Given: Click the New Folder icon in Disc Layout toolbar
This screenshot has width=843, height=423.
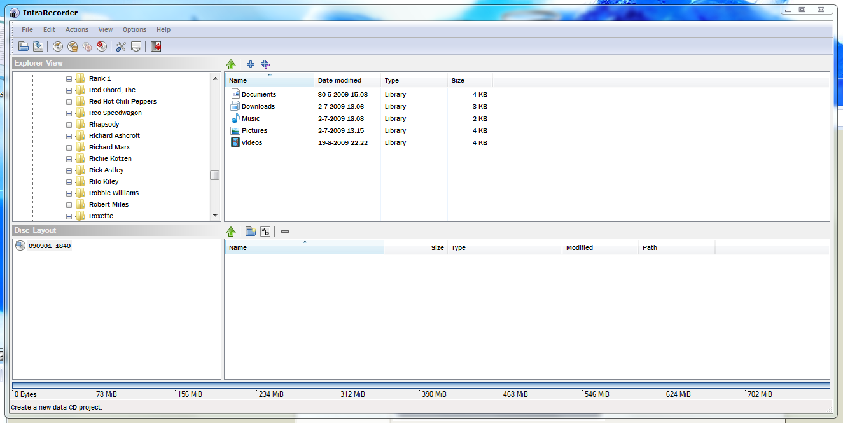Looking at the screenshot, I should [x=251, y=232].
